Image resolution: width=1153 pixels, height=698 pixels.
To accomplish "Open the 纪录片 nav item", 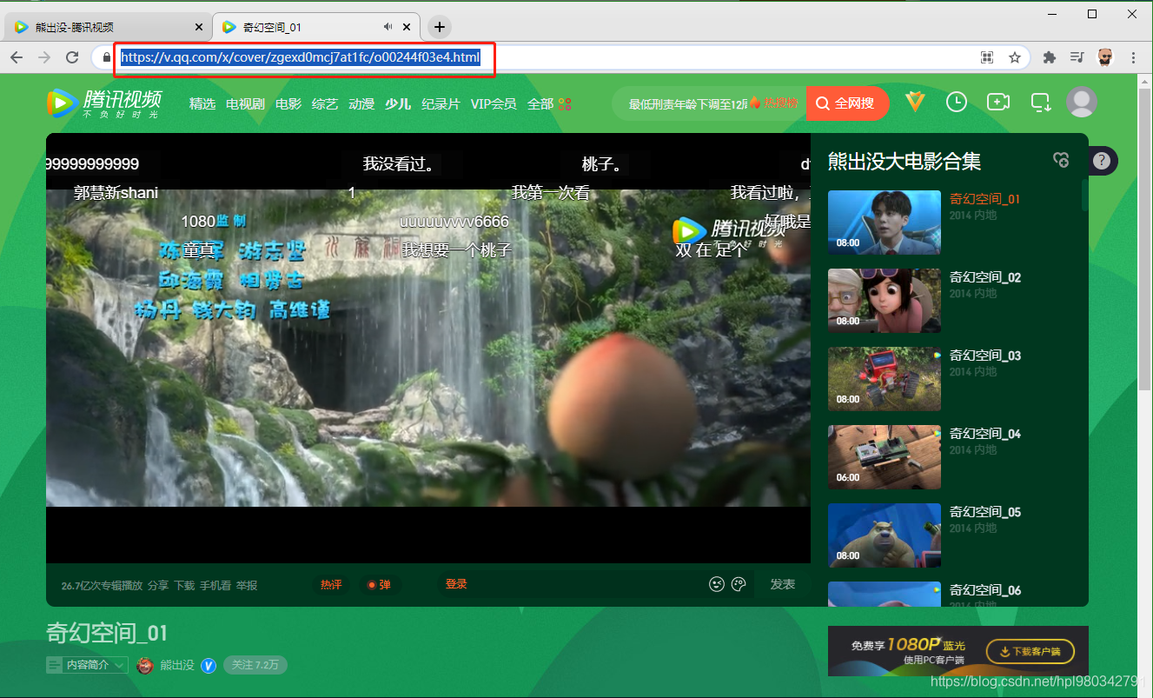I will coord(441,103).
